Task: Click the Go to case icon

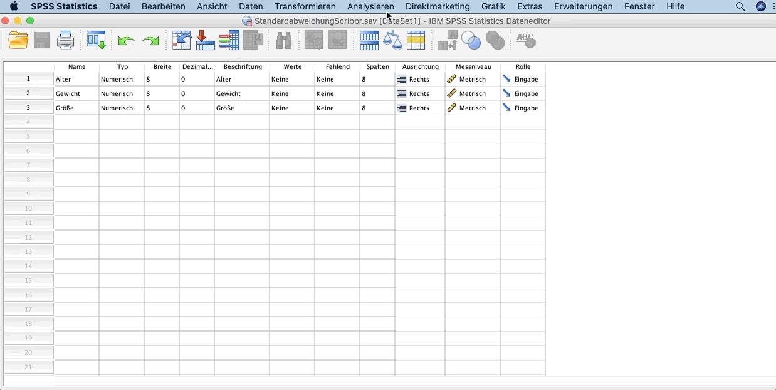Action: tap(182, 41)
